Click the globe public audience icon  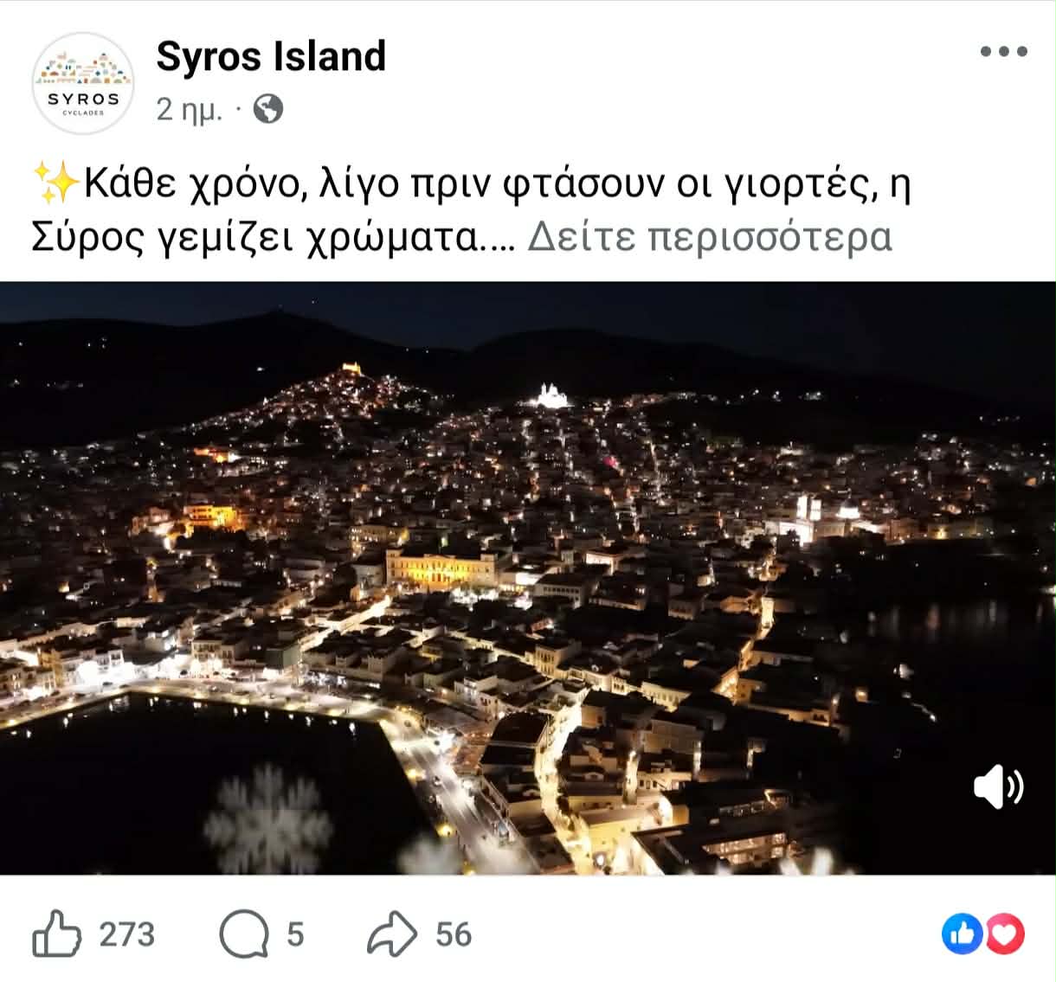[268, 109]
